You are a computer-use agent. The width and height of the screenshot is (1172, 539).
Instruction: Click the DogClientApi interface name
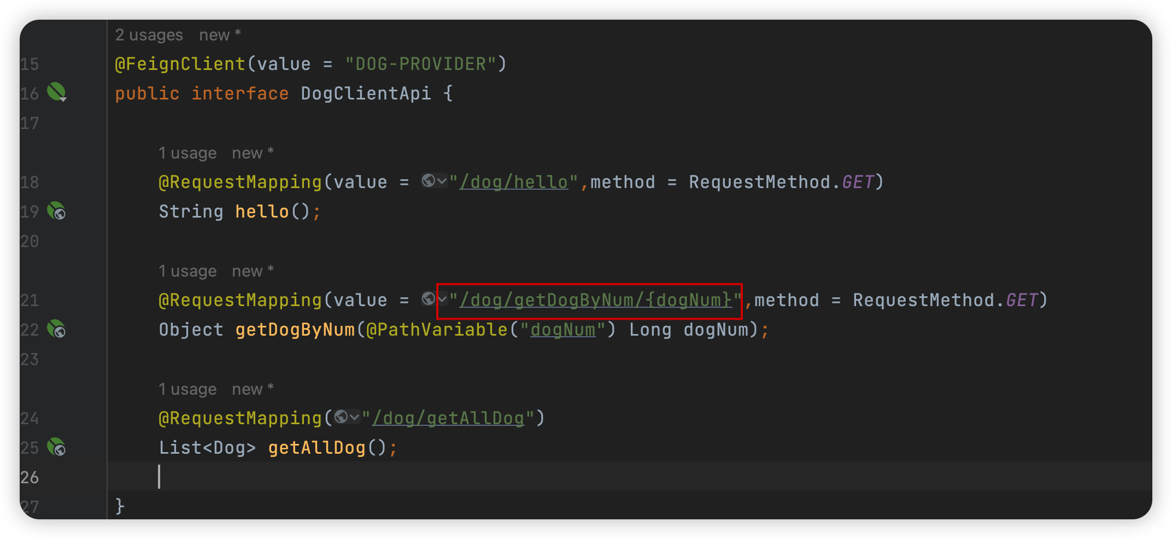366,93
